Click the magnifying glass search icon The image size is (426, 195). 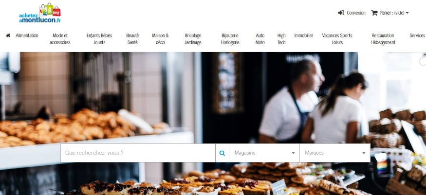[222, 153]
